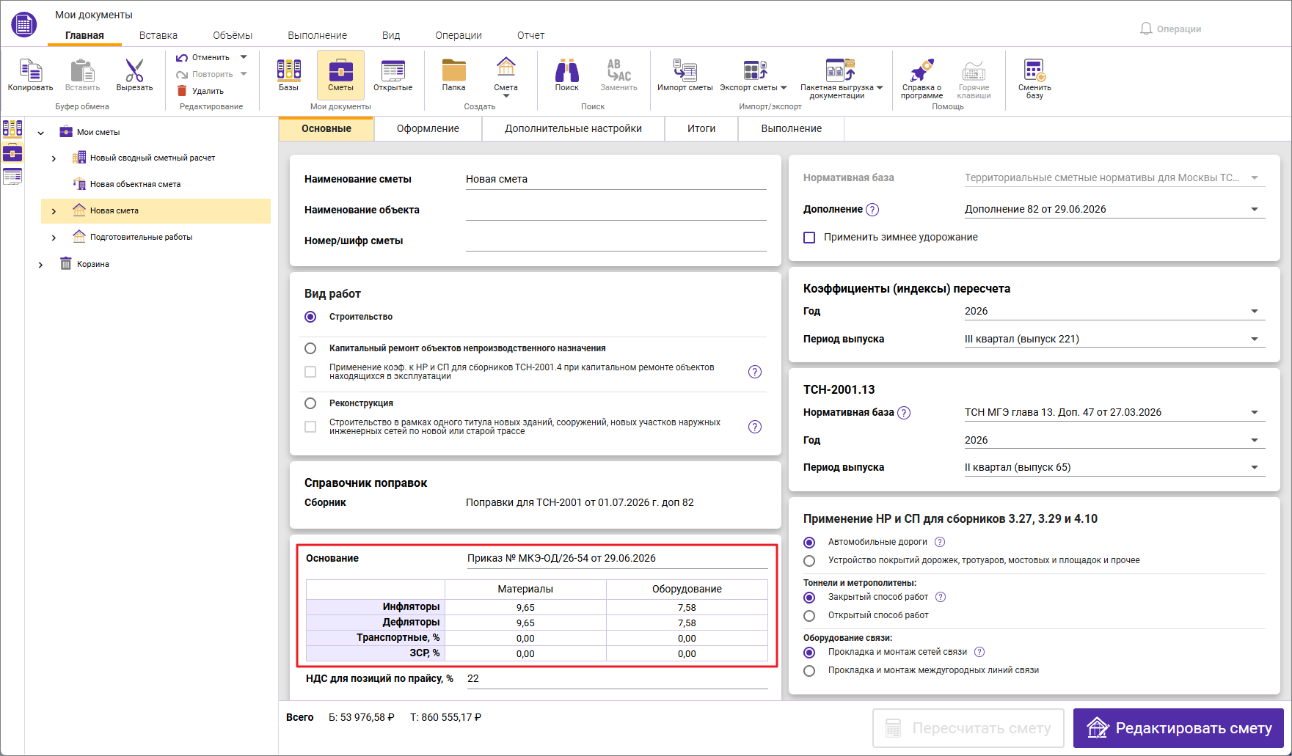
Task: Click the Операции bell icon
Action: click(x=1146, y=29)
